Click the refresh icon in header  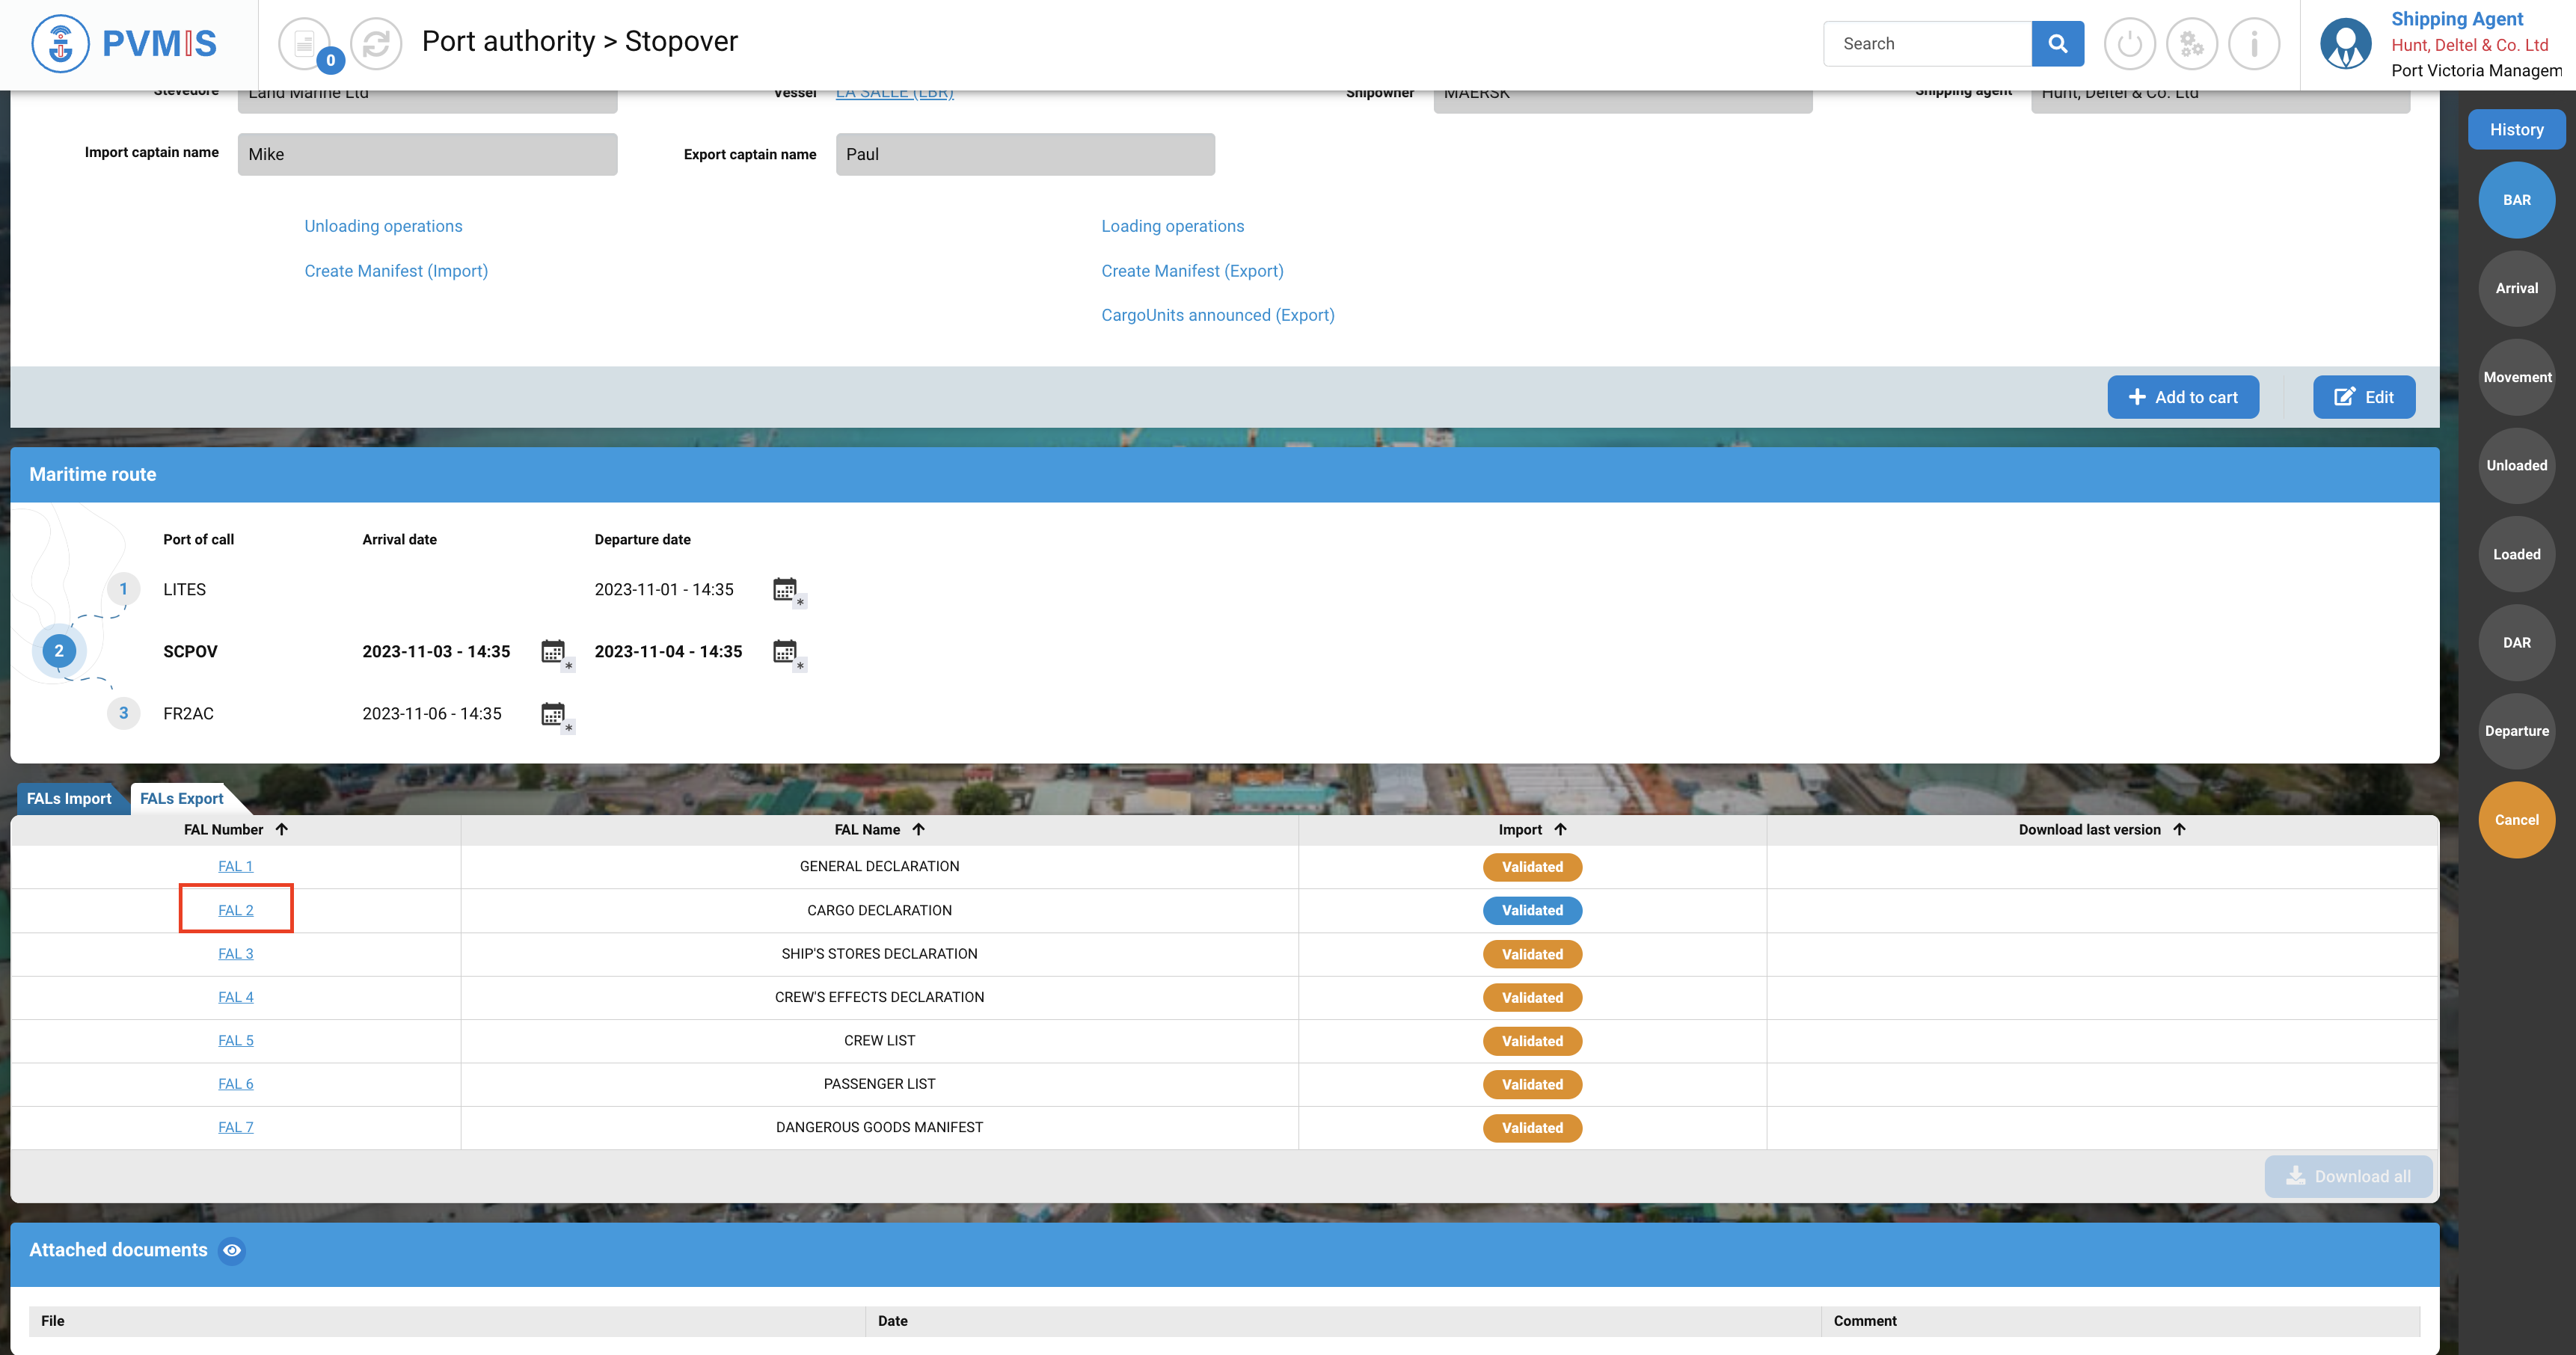click(376, 44)
